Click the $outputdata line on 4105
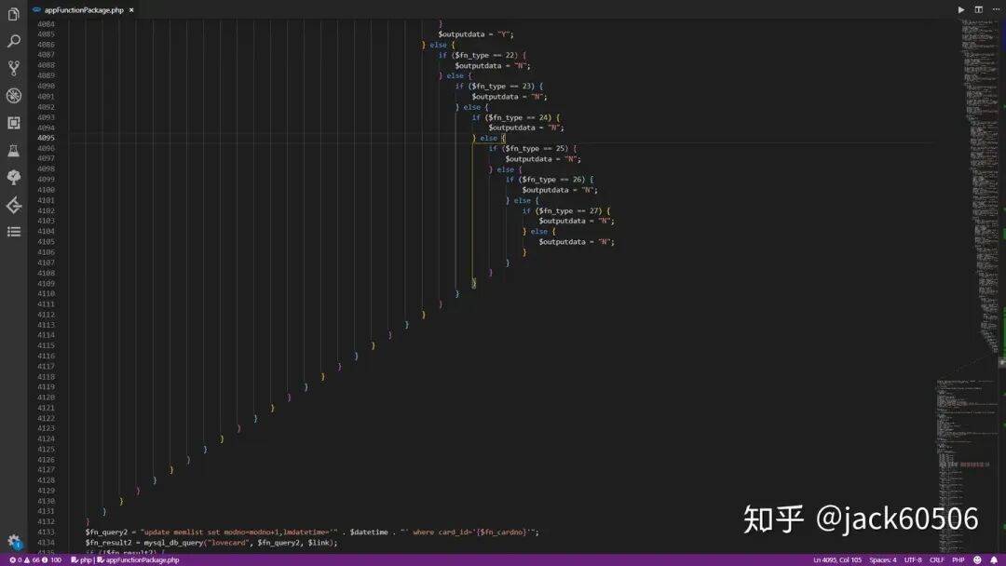The image size is (1006, 566). 577,242
